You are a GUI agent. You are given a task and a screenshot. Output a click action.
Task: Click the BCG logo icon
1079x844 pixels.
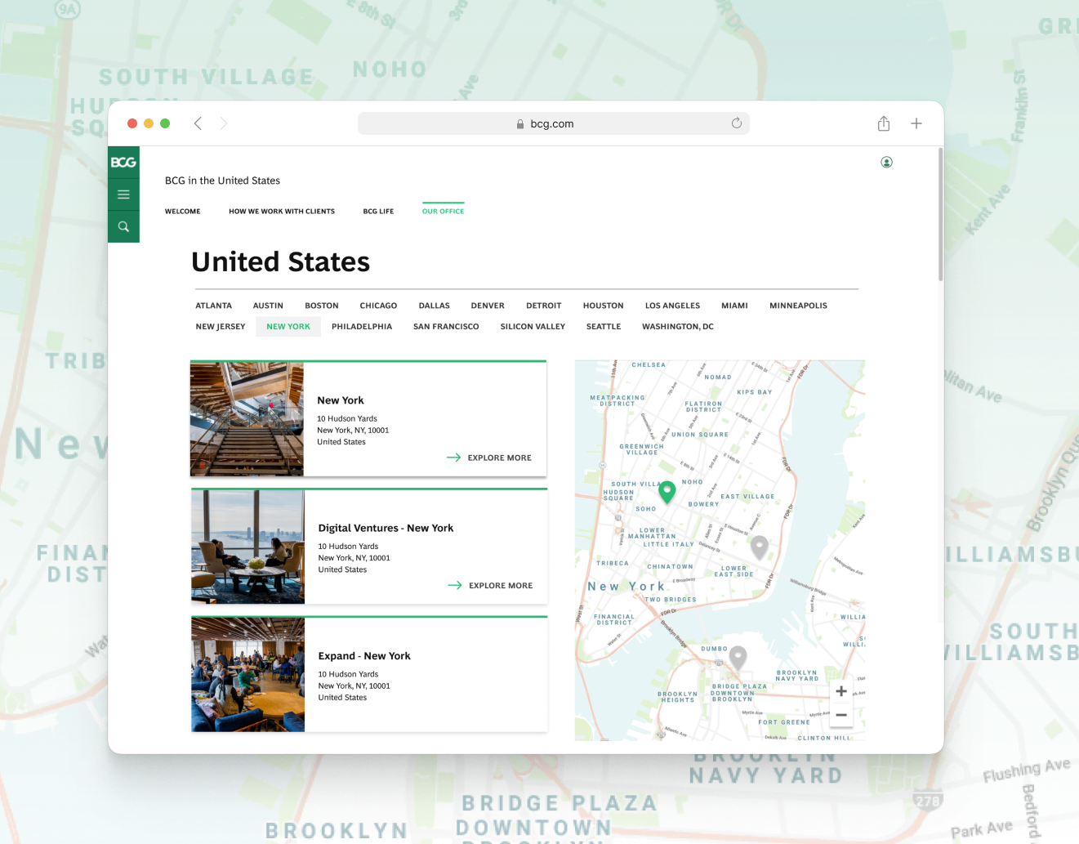click(x=123, y=163)
